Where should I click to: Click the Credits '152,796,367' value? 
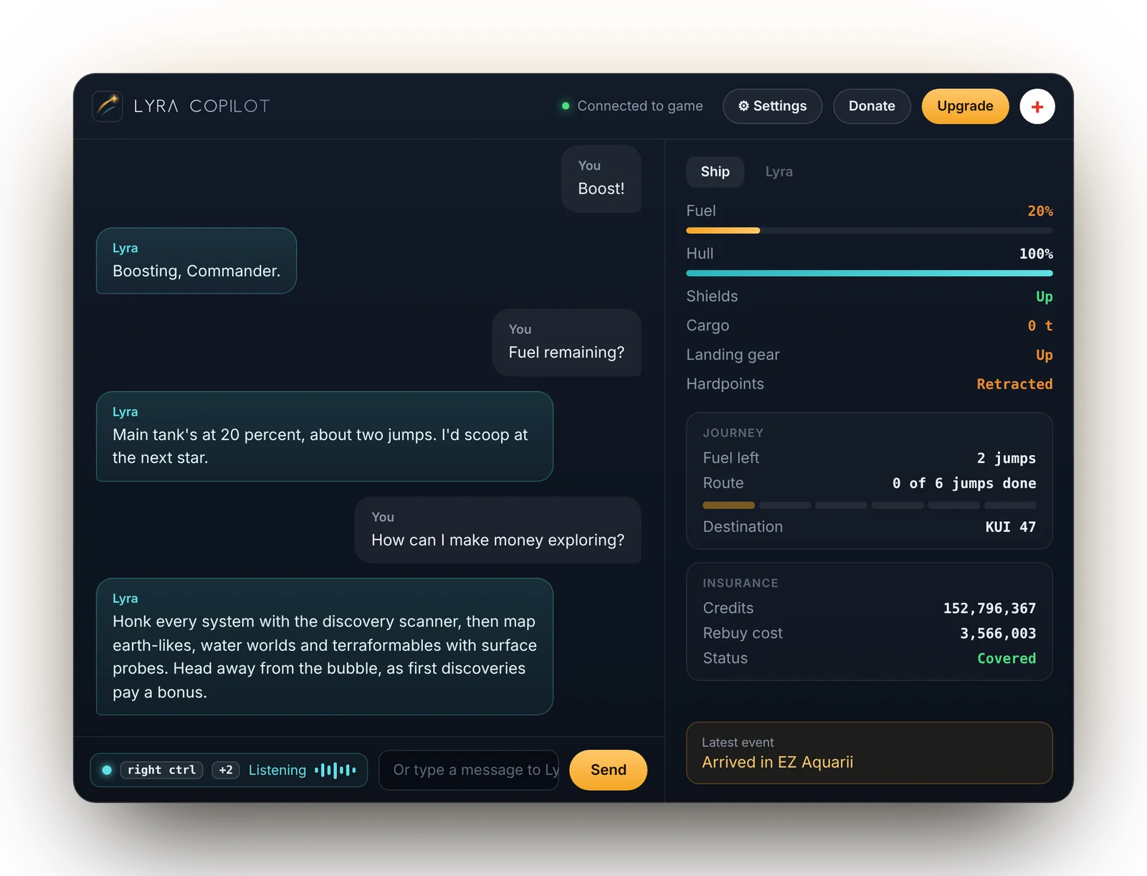tap(989, 609)
